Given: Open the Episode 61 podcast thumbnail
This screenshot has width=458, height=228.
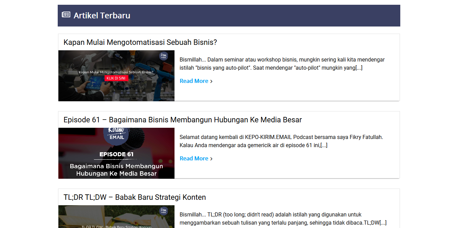Looking at the screenshot, I should tap(116, 153).
